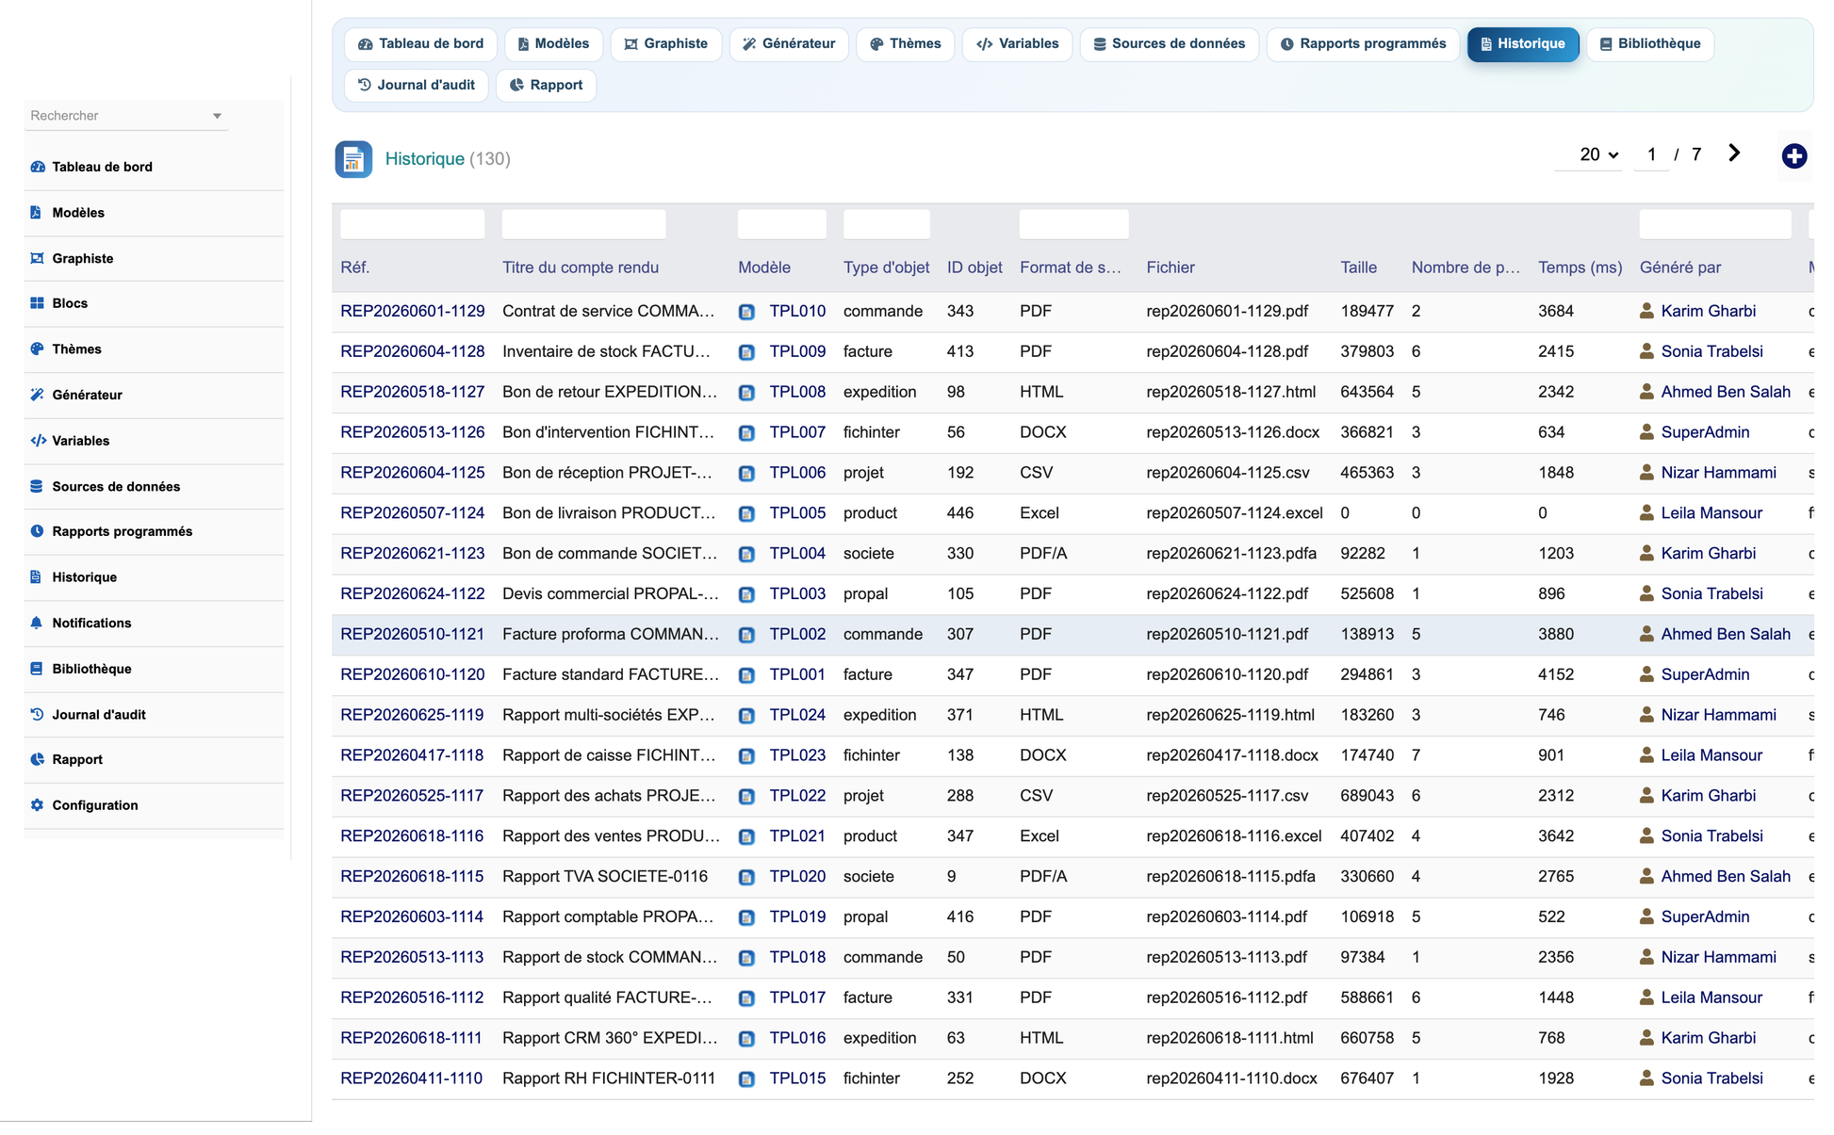This screenshot has height=1135, width=1834.
Task: Open Journal d'audit top tab
Action: pos(416,86)
